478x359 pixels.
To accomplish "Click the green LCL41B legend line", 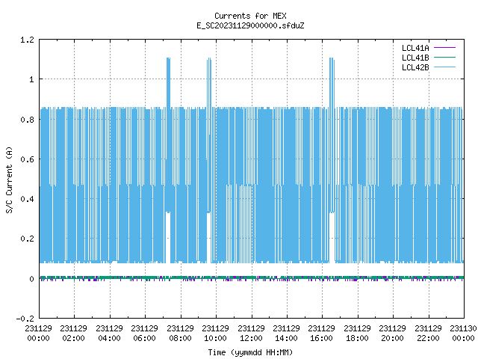I will pos(444,58).
